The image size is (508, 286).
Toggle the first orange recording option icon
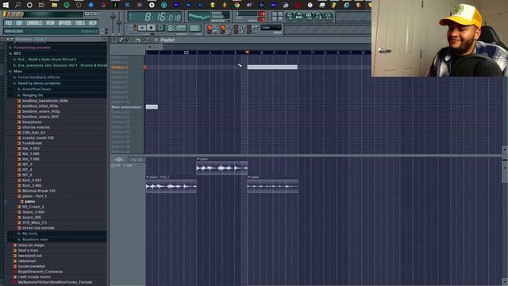pyautogui.click(x=210, y=28)
